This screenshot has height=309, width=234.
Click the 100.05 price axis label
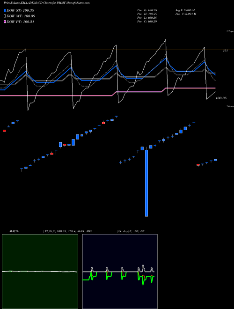tap(221, 98)
